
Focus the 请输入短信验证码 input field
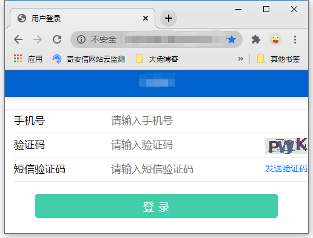click(186, 169)
